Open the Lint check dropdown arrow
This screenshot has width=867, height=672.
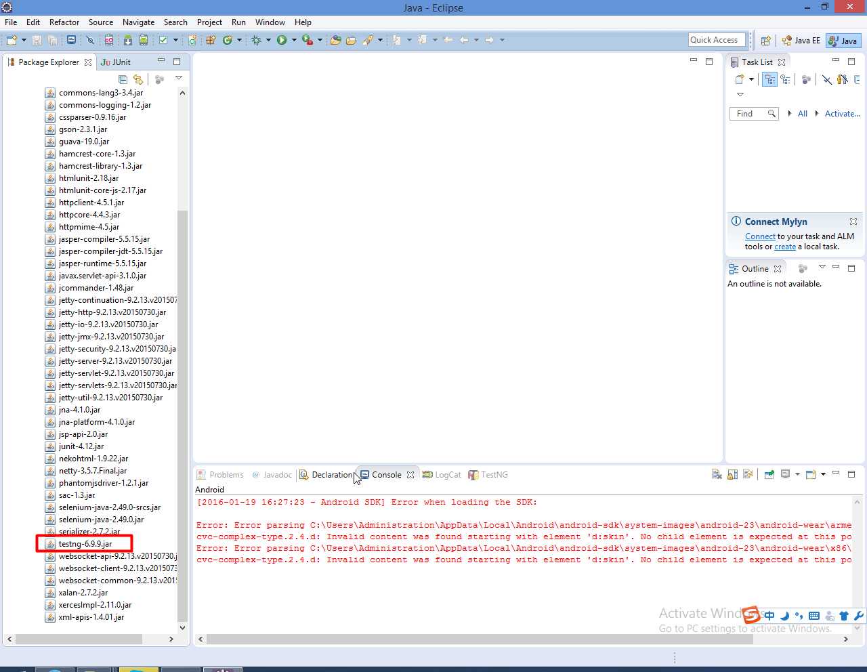175,40
